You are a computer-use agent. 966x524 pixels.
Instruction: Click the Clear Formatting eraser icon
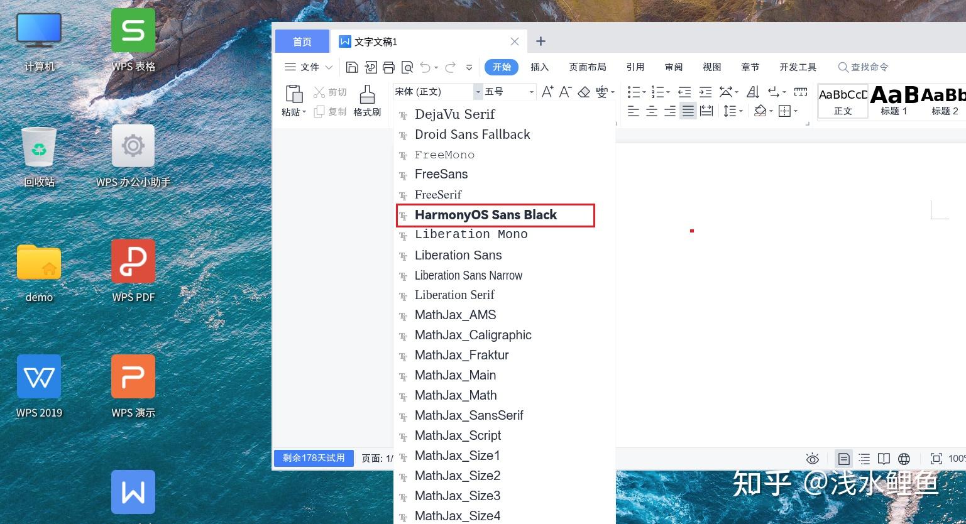pos(584,92)
